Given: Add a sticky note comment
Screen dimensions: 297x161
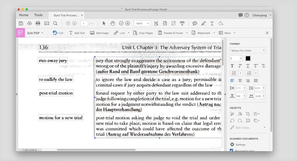Looking at the screenshot, I should 195,24.
